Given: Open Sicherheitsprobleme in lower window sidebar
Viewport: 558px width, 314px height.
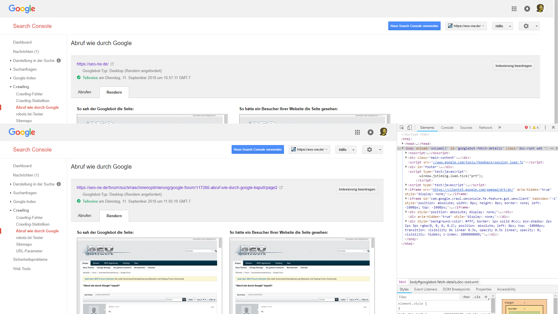Looking at the screenshot, I should point(30,260).
